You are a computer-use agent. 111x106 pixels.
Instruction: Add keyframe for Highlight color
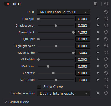tap(98, 46)
